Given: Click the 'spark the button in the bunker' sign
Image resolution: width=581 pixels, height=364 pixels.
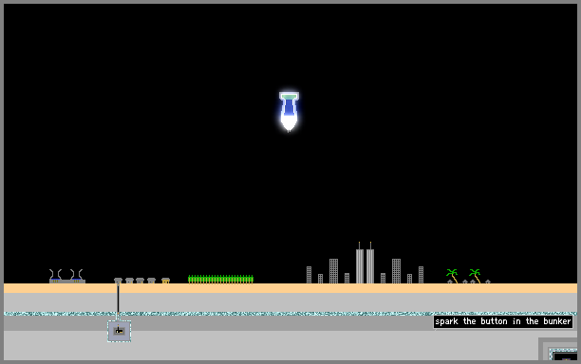Looking at the screenshot, I should pyautogui.click(x=503, y=321).
